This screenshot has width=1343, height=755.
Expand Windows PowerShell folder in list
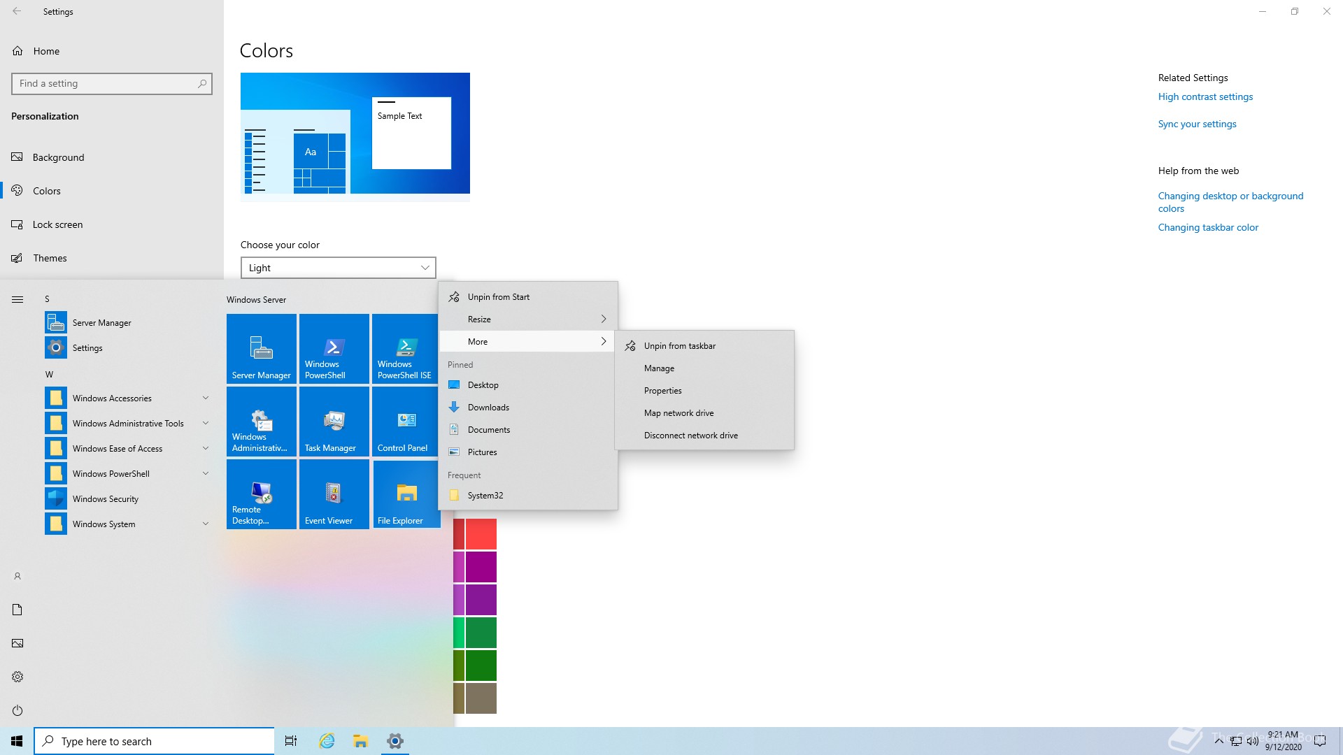pyautogui.click(x=129, y=473)
